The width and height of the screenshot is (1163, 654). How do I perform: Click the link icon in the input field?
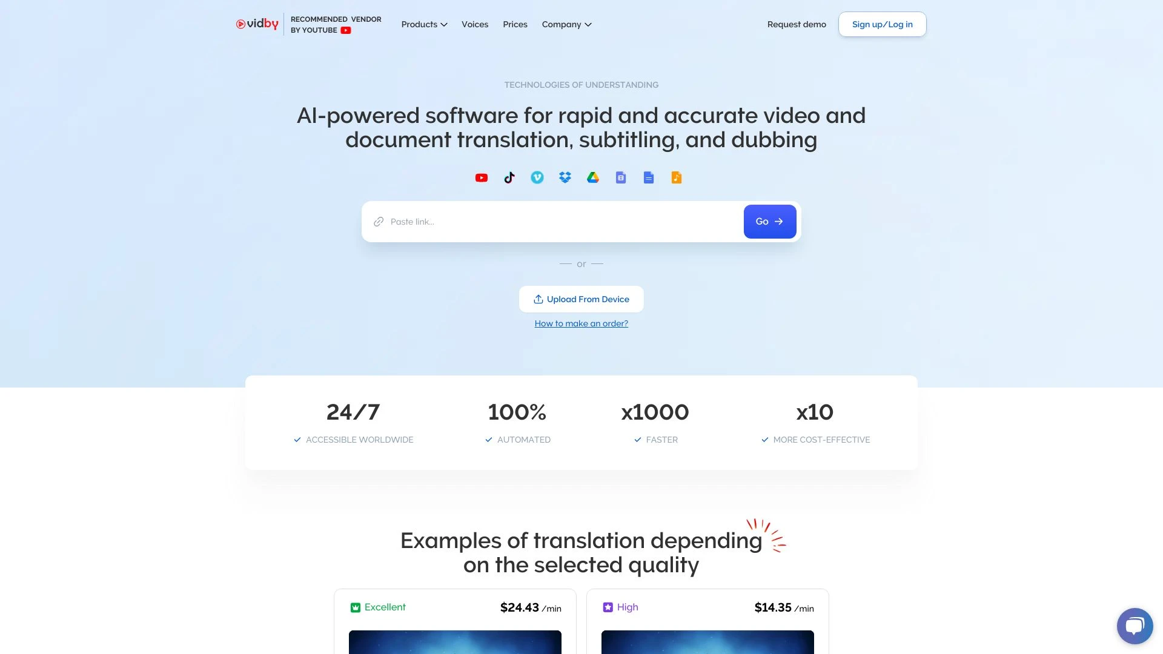tap(379, 221)
